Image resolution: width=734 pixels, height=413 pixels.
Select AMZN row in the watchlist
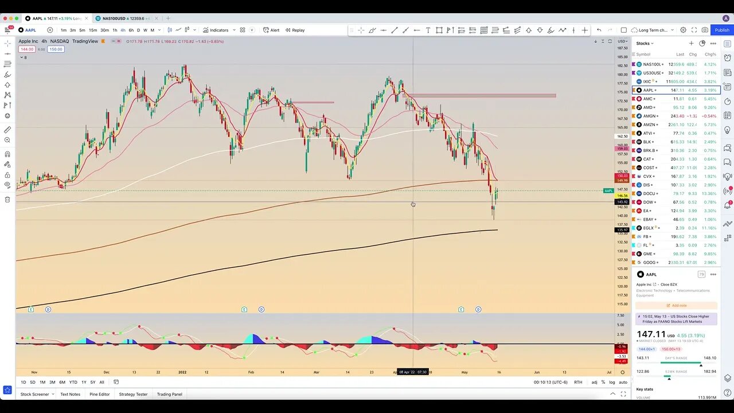[676, 124]
